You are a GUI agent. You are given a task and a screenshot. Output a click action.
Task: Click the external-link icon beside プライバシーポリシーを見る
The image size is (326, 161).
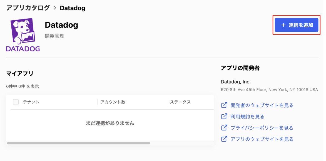point(224,128)
